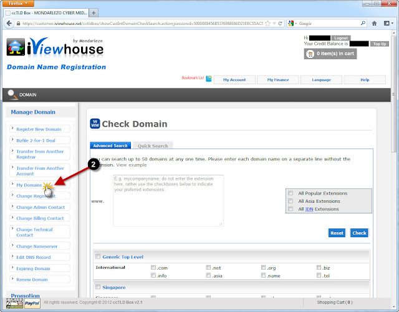Click the WWW Check Domain icon
The image size is (399, 312).
click(x=95, y=124)
